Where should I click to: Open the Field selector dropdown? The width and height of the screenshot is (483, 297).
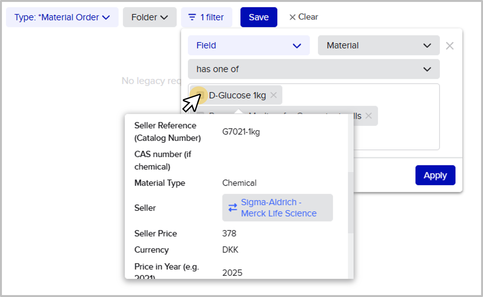[248, 45]
